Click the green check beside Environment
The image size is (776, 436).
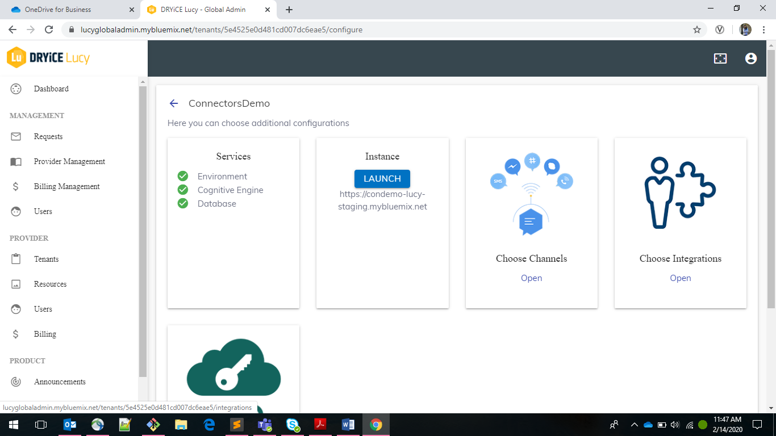pos(183,177)
